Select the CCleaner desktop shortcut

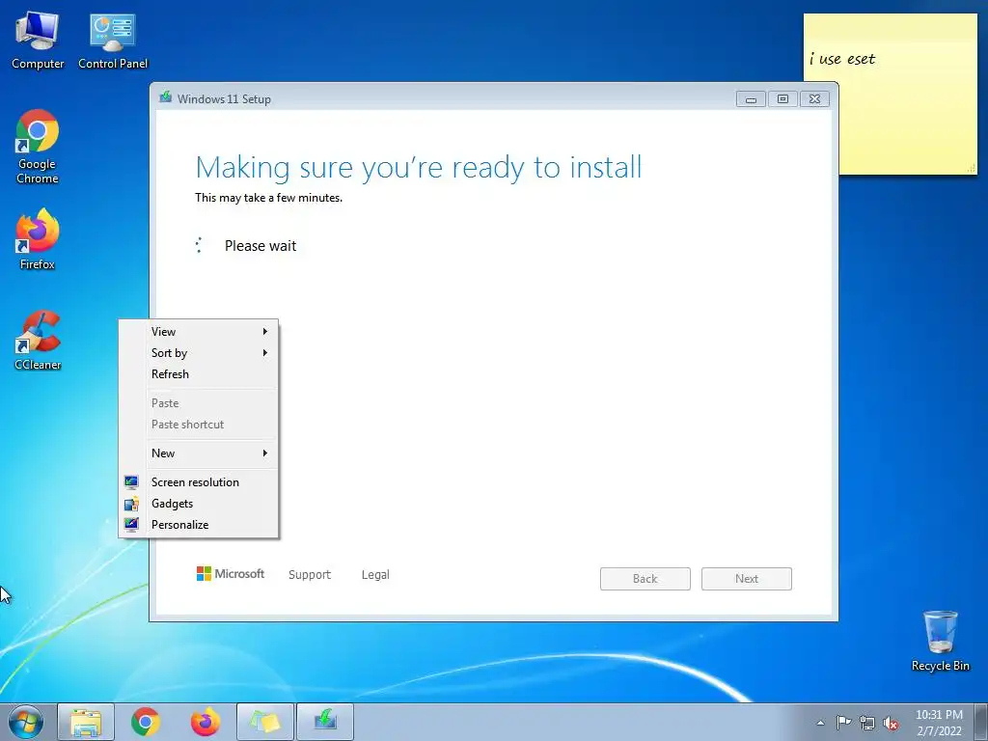click(38, 341)
